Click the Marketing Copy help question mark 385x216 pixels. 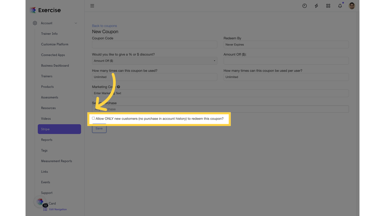click(x=118, y=87)
